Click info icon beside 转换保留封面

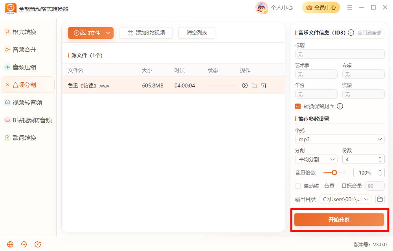(x=340, y=106)
